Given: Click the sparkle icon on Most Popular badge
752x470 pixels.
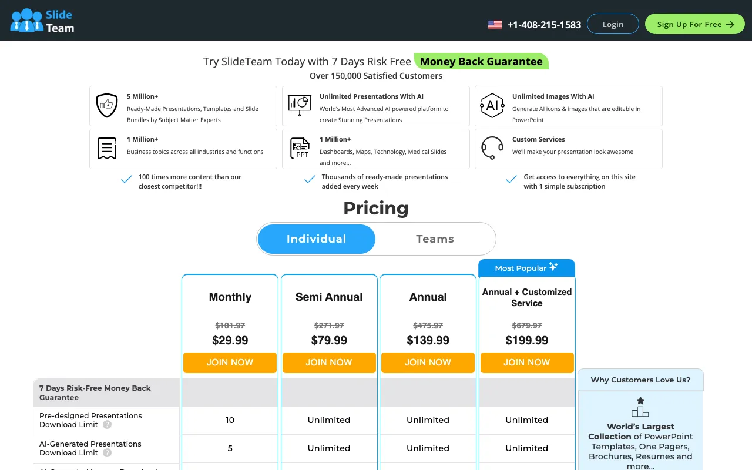Looking at the screenshot, I should coord(553,267).
